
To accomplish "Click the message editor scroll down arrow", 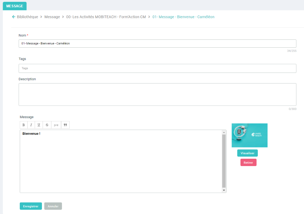I will click(x=224, y=190).
